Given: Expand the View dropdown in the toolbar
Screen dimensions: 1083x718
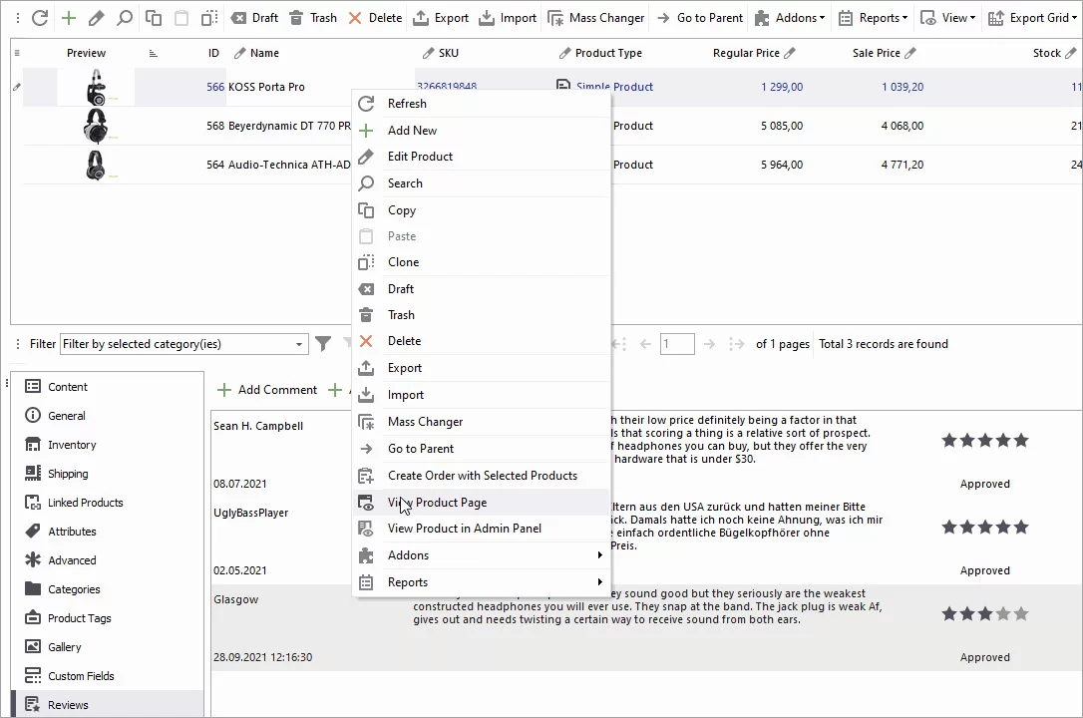Looking at the screenshot, I should (947, 18).
